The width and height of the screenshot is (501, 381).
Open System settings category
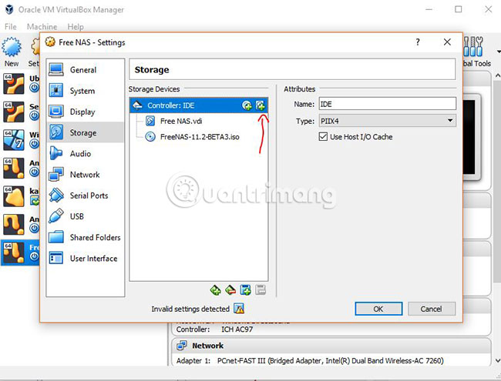(85, 91)
